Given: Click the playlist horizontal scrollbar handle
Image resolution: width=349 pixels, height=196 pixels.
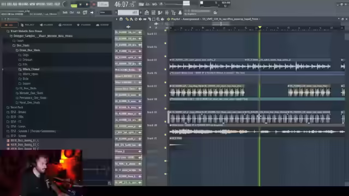Looking at the screenshot, I should pyautogui.click(x=220, y=23).
